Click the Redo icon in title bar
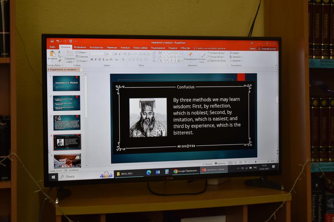The image size is (334, 222). coord(65,41)
